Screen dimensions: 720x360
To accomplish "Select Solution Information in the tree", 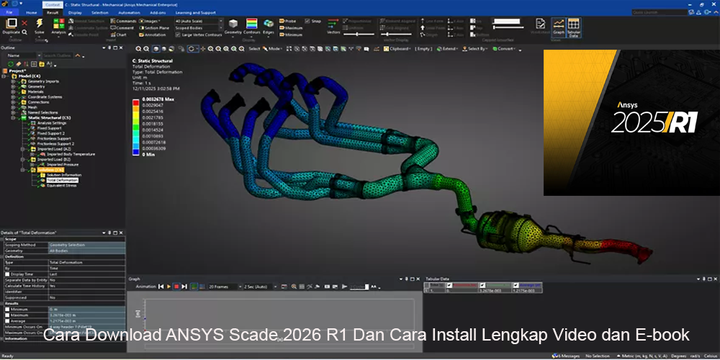I will pos(64,175).
